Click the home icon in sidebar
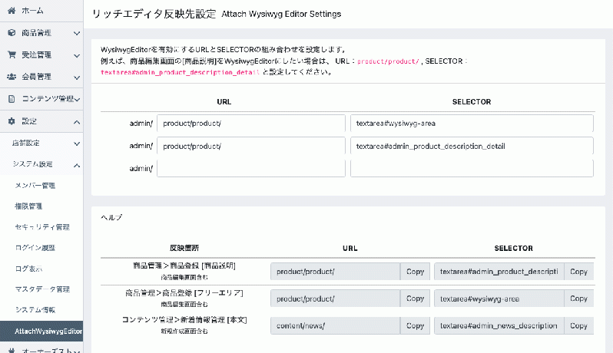This screenshot has height=353, width=613. pyautogui.click(x=12, y=11)
